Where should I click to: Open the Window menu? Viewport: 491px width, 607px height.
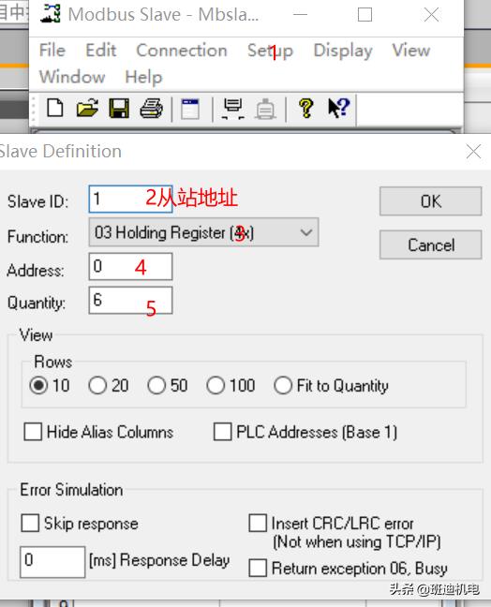(x=72, y=77)
